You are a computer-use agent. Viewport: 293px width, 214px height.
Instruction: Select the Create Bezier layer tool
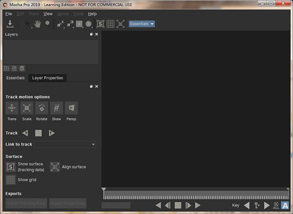point(70,24)
